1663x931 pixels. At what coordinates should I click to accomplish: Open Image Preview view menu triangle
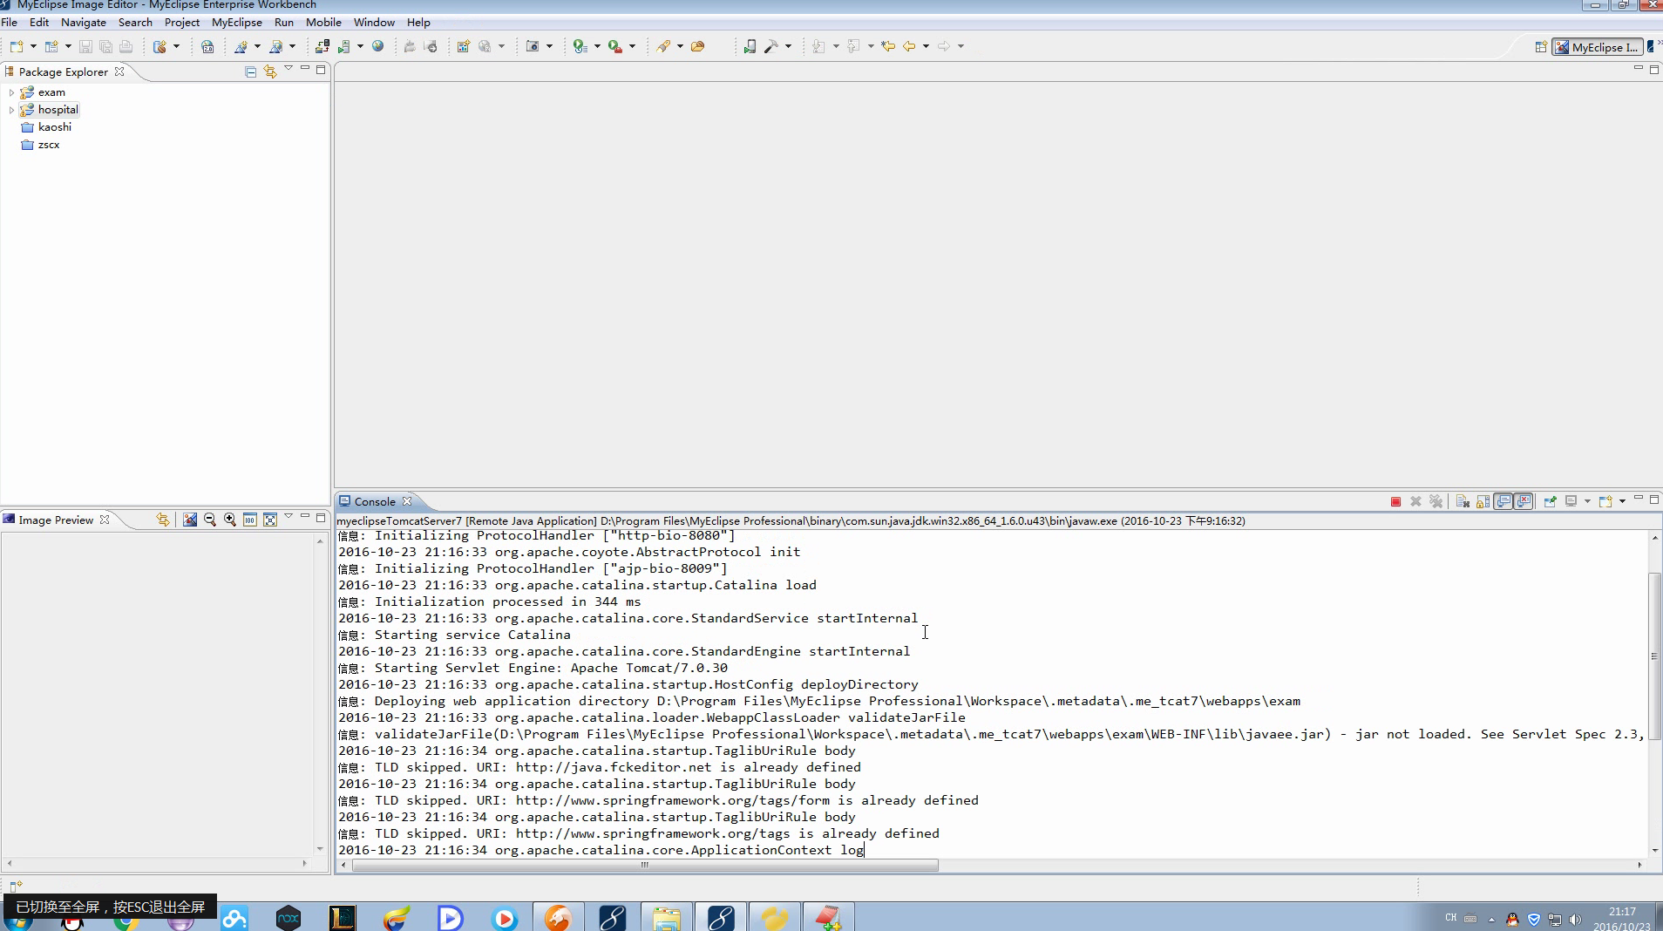coord(288,517)
